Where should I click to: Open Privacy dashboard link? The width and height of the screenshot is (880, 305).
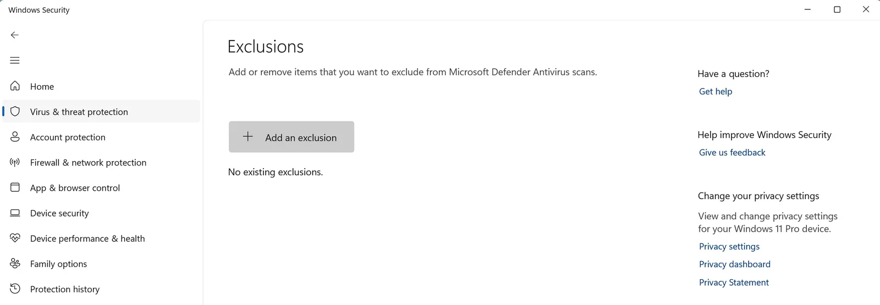coord(735,264)
